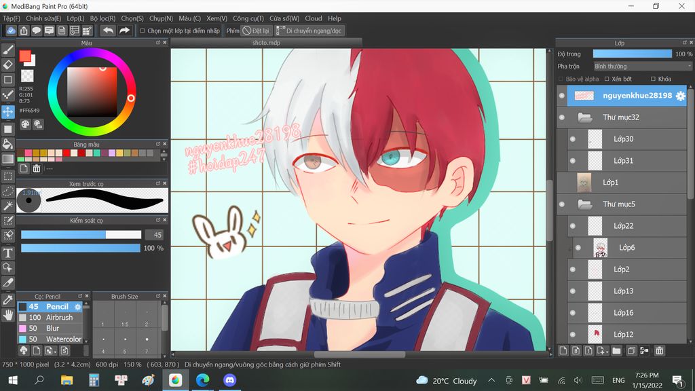Select the Gradient tool

8,159
